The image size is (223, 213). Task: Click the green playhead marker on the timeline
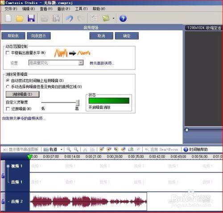point(30,157)
